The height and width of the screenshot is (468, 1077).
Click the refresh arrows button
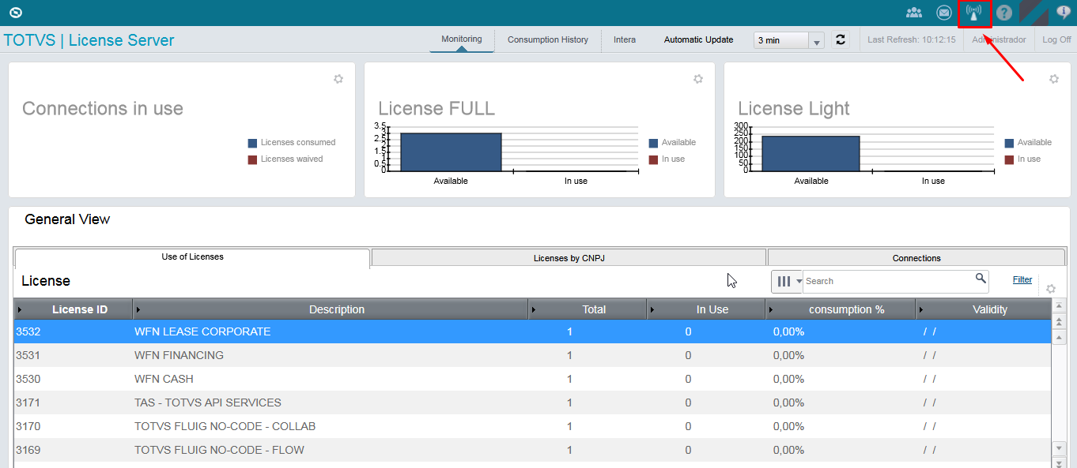(841, 39)
